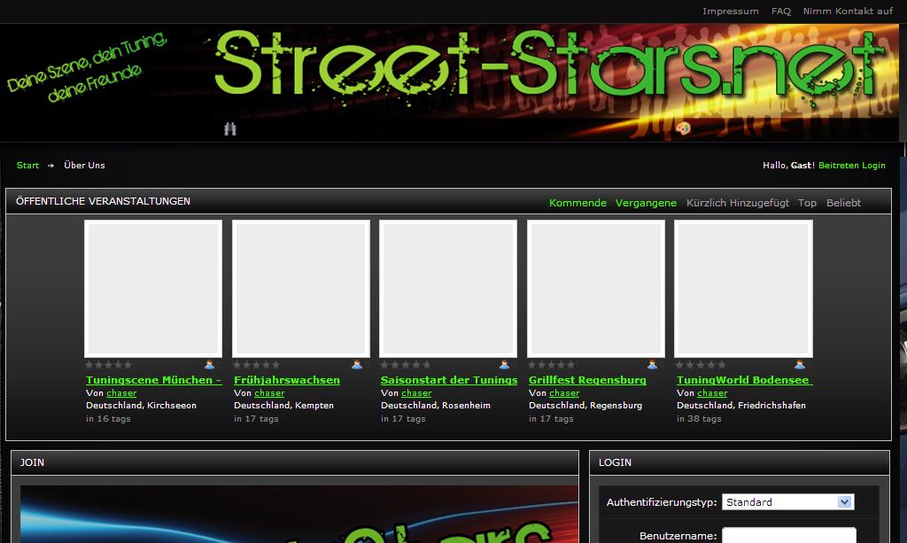
Task: Click the 'Deutschland, Kirchseeon' location text
Action: 141,406
